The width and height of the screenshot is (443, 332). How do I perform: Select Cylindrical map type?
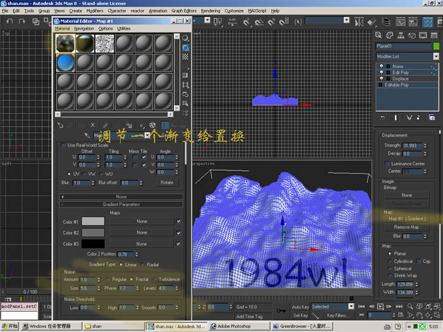pyautogui.click(x=390, y=261)
